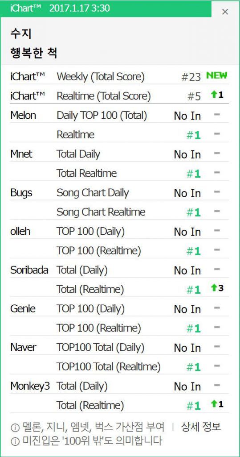The image size is (240, 457).
Task: Select Naver TOP100 Total (Daily) row
Action: coord(119,347)
